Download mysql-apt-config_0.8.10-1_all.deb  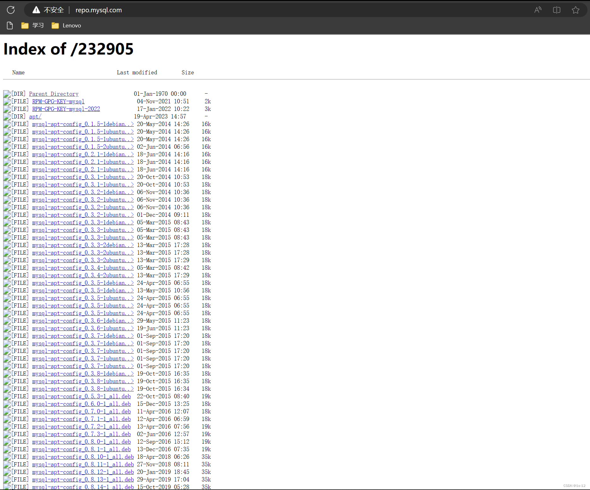[x=83, y=457]
